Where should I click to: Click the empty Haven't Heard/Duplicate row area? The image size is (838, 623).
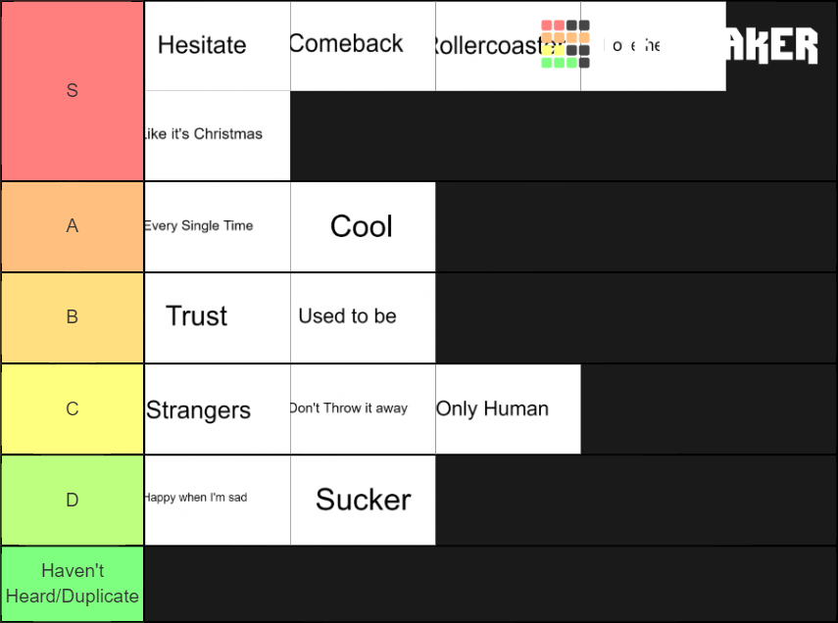click(490, 584)
